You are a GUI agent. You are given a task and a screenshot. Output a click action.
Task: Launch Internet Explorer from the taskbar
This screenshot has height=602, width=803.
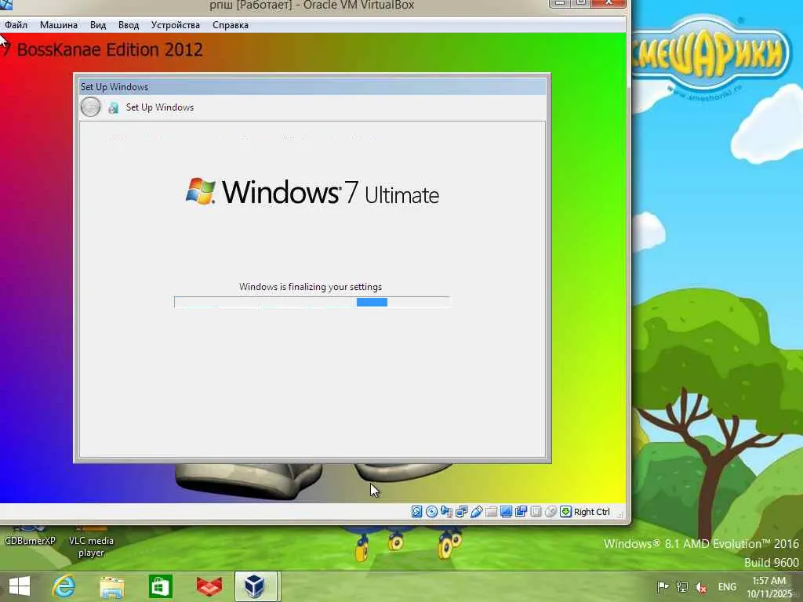tap(64, 586)
